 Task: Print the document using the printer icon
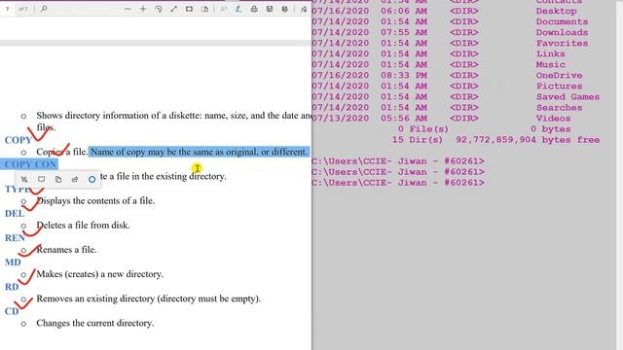pyautogui.click(x=254, y=9)
